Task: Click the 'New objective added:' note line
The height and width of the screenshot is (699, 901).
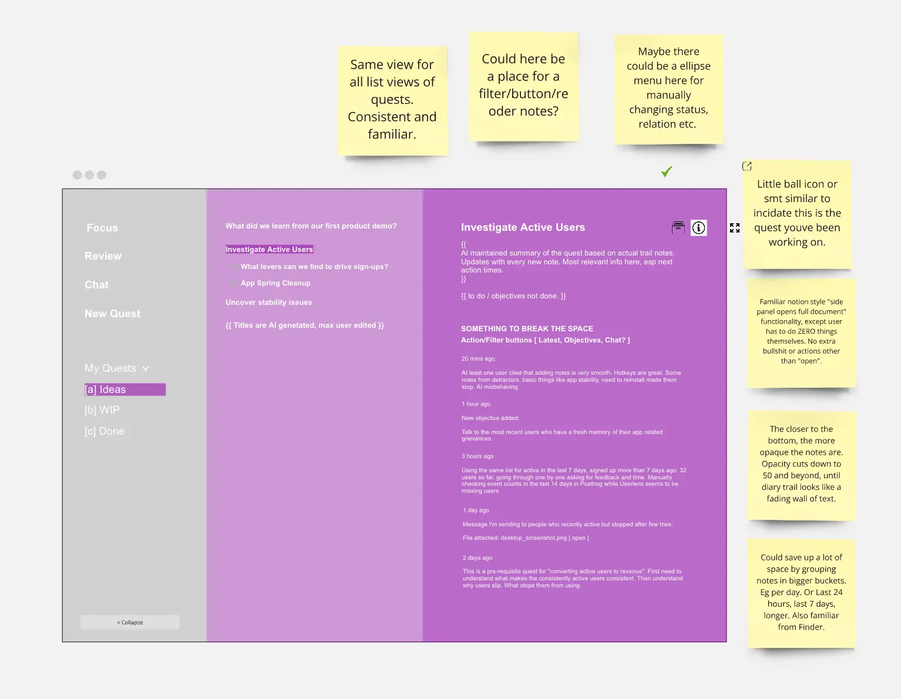Action: coord(490,418)
